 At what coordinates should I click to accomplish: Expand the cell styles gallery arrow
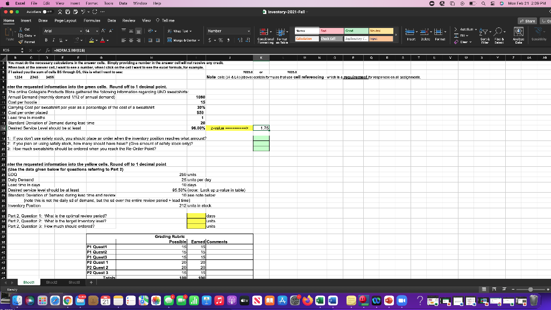pos(397,35)
